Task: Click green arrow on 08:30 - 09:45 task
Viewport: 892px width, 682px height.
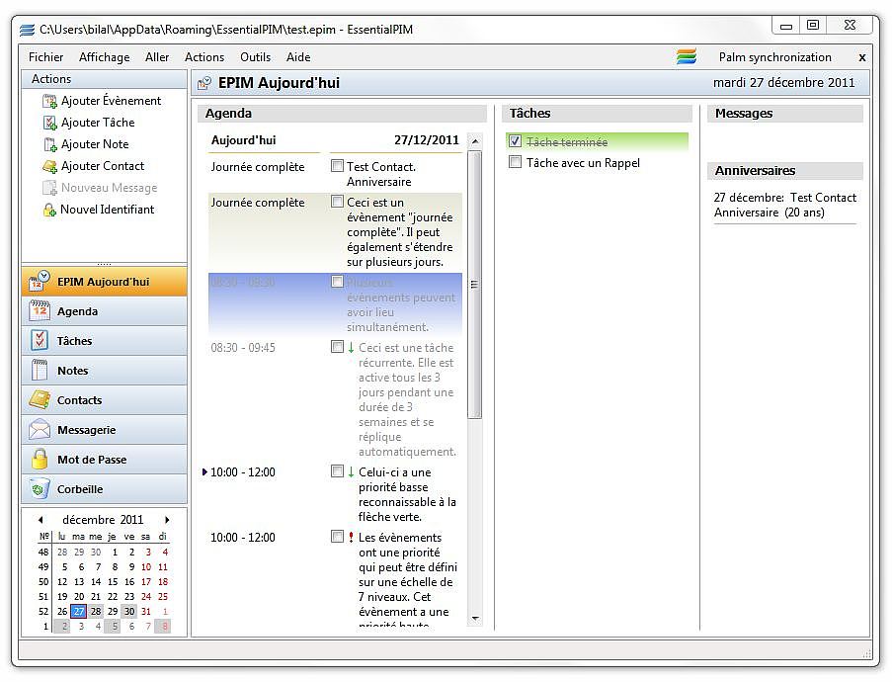Action: pos(351,347)
